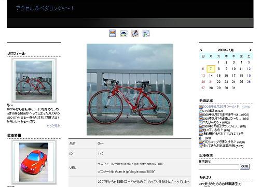Viewport: 261px width, 187px height.
Task: Open the carcle.jp/user profile URL link
Action: tap(140, 164)
